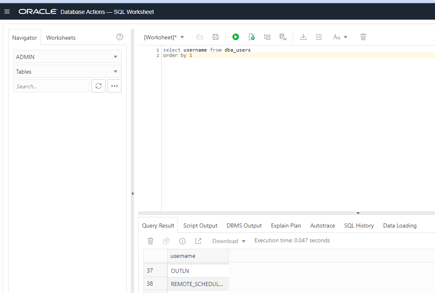Open the Worksheet name dropdown arrow
The width and height of the screenshot is (435, 293).
182,37
